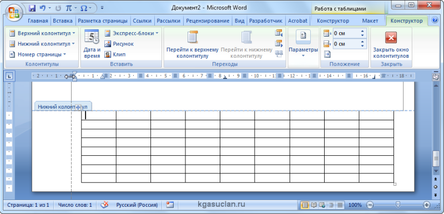Click Закрыть окно колонтитулов button
Image resolution: width=444 pixels, height=214 pixels.
point(391,45)
